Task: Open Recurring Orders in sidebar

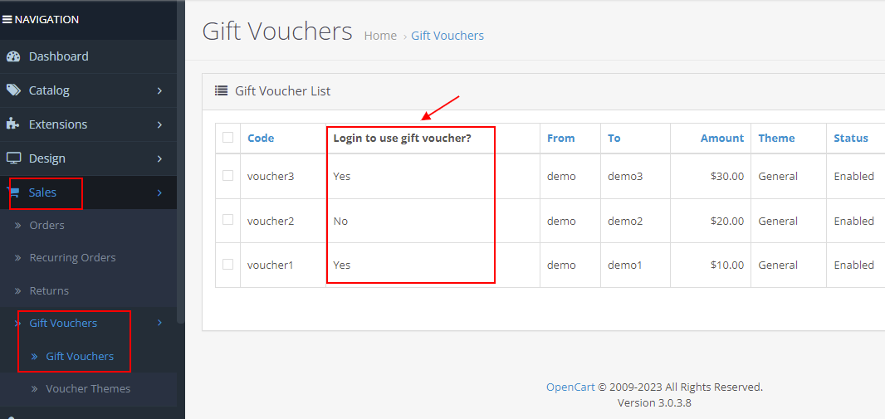Action: pos(72,258)
